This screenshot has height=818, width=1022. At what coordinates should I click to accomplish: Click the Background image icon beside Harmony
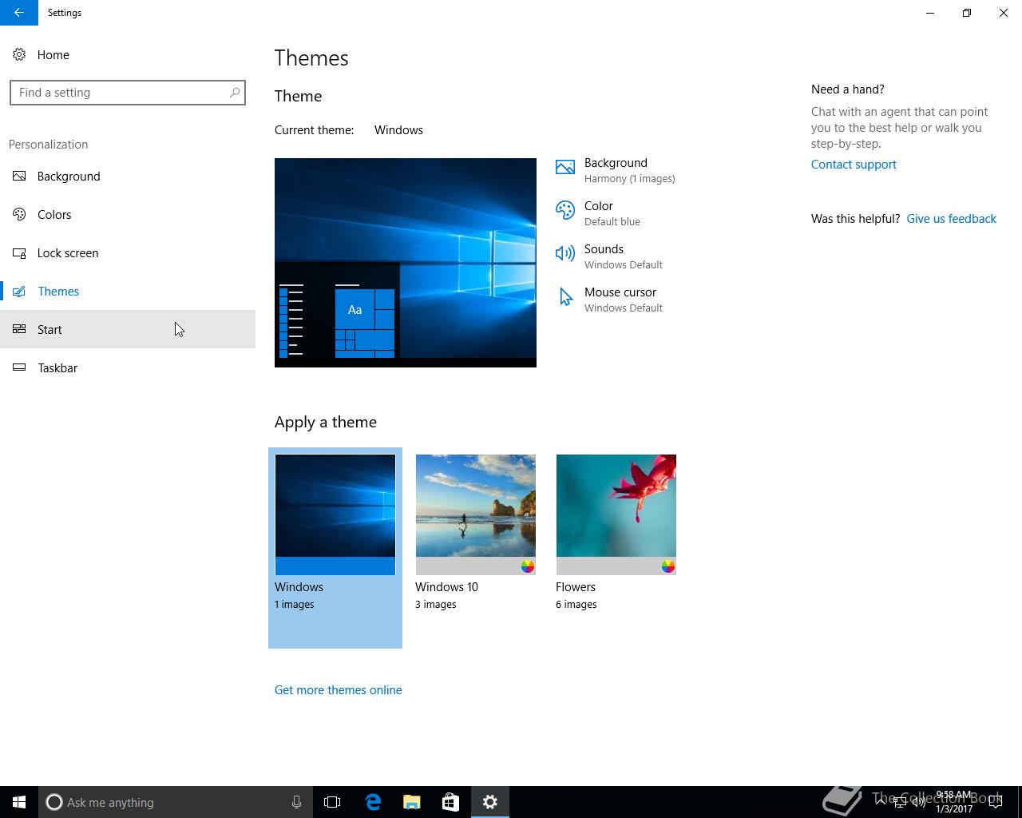[565, 167]
